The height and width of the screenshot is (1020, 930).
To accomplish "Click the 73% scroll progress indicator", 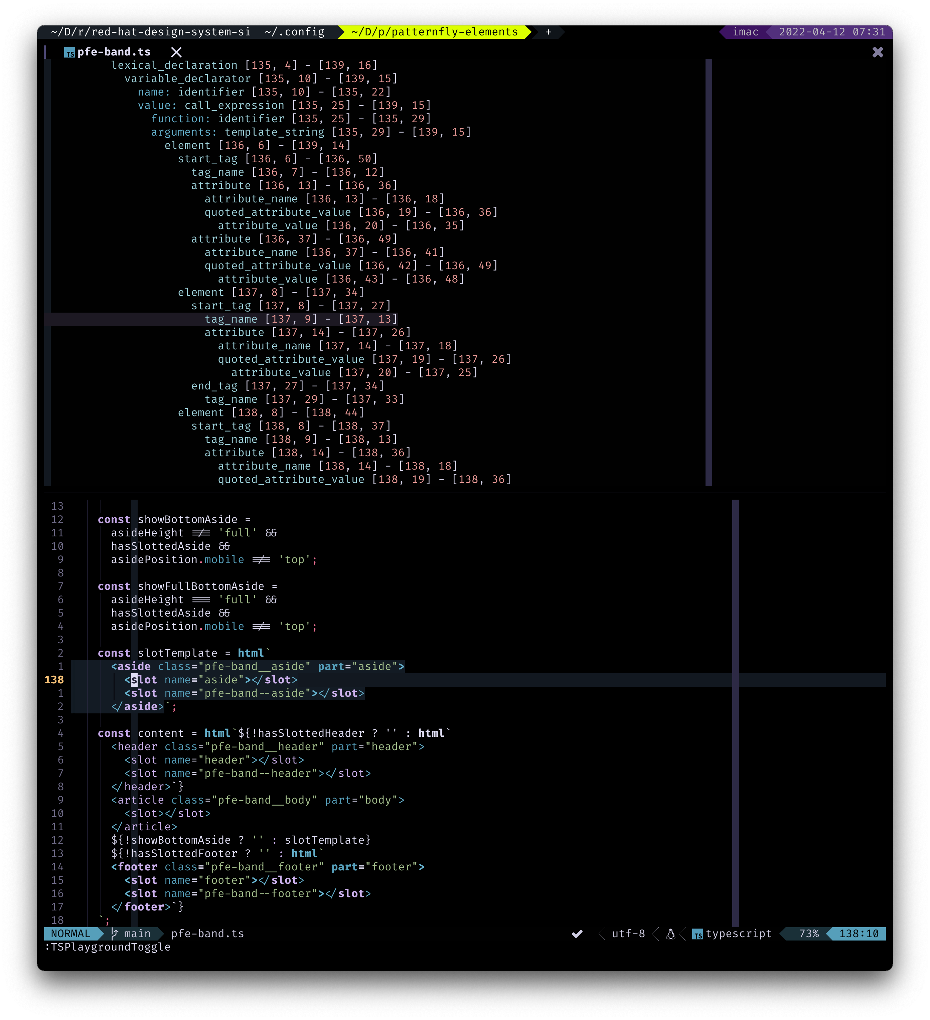I will click(x=809, y=934).
